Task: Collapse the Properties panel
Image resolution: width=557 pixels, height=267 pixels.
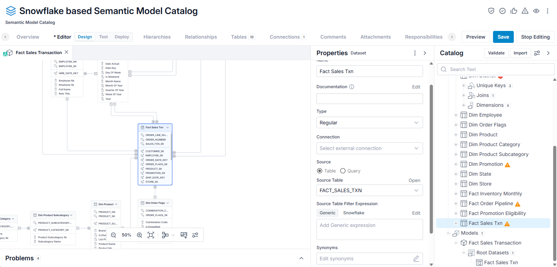Action: coord(425,53)
